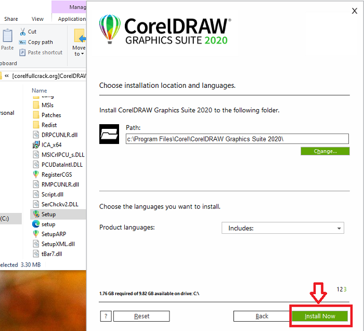The height and width of the screenshot is (331, 364).
Task: Open the Share ribbon tab
Action: (11, 19)
